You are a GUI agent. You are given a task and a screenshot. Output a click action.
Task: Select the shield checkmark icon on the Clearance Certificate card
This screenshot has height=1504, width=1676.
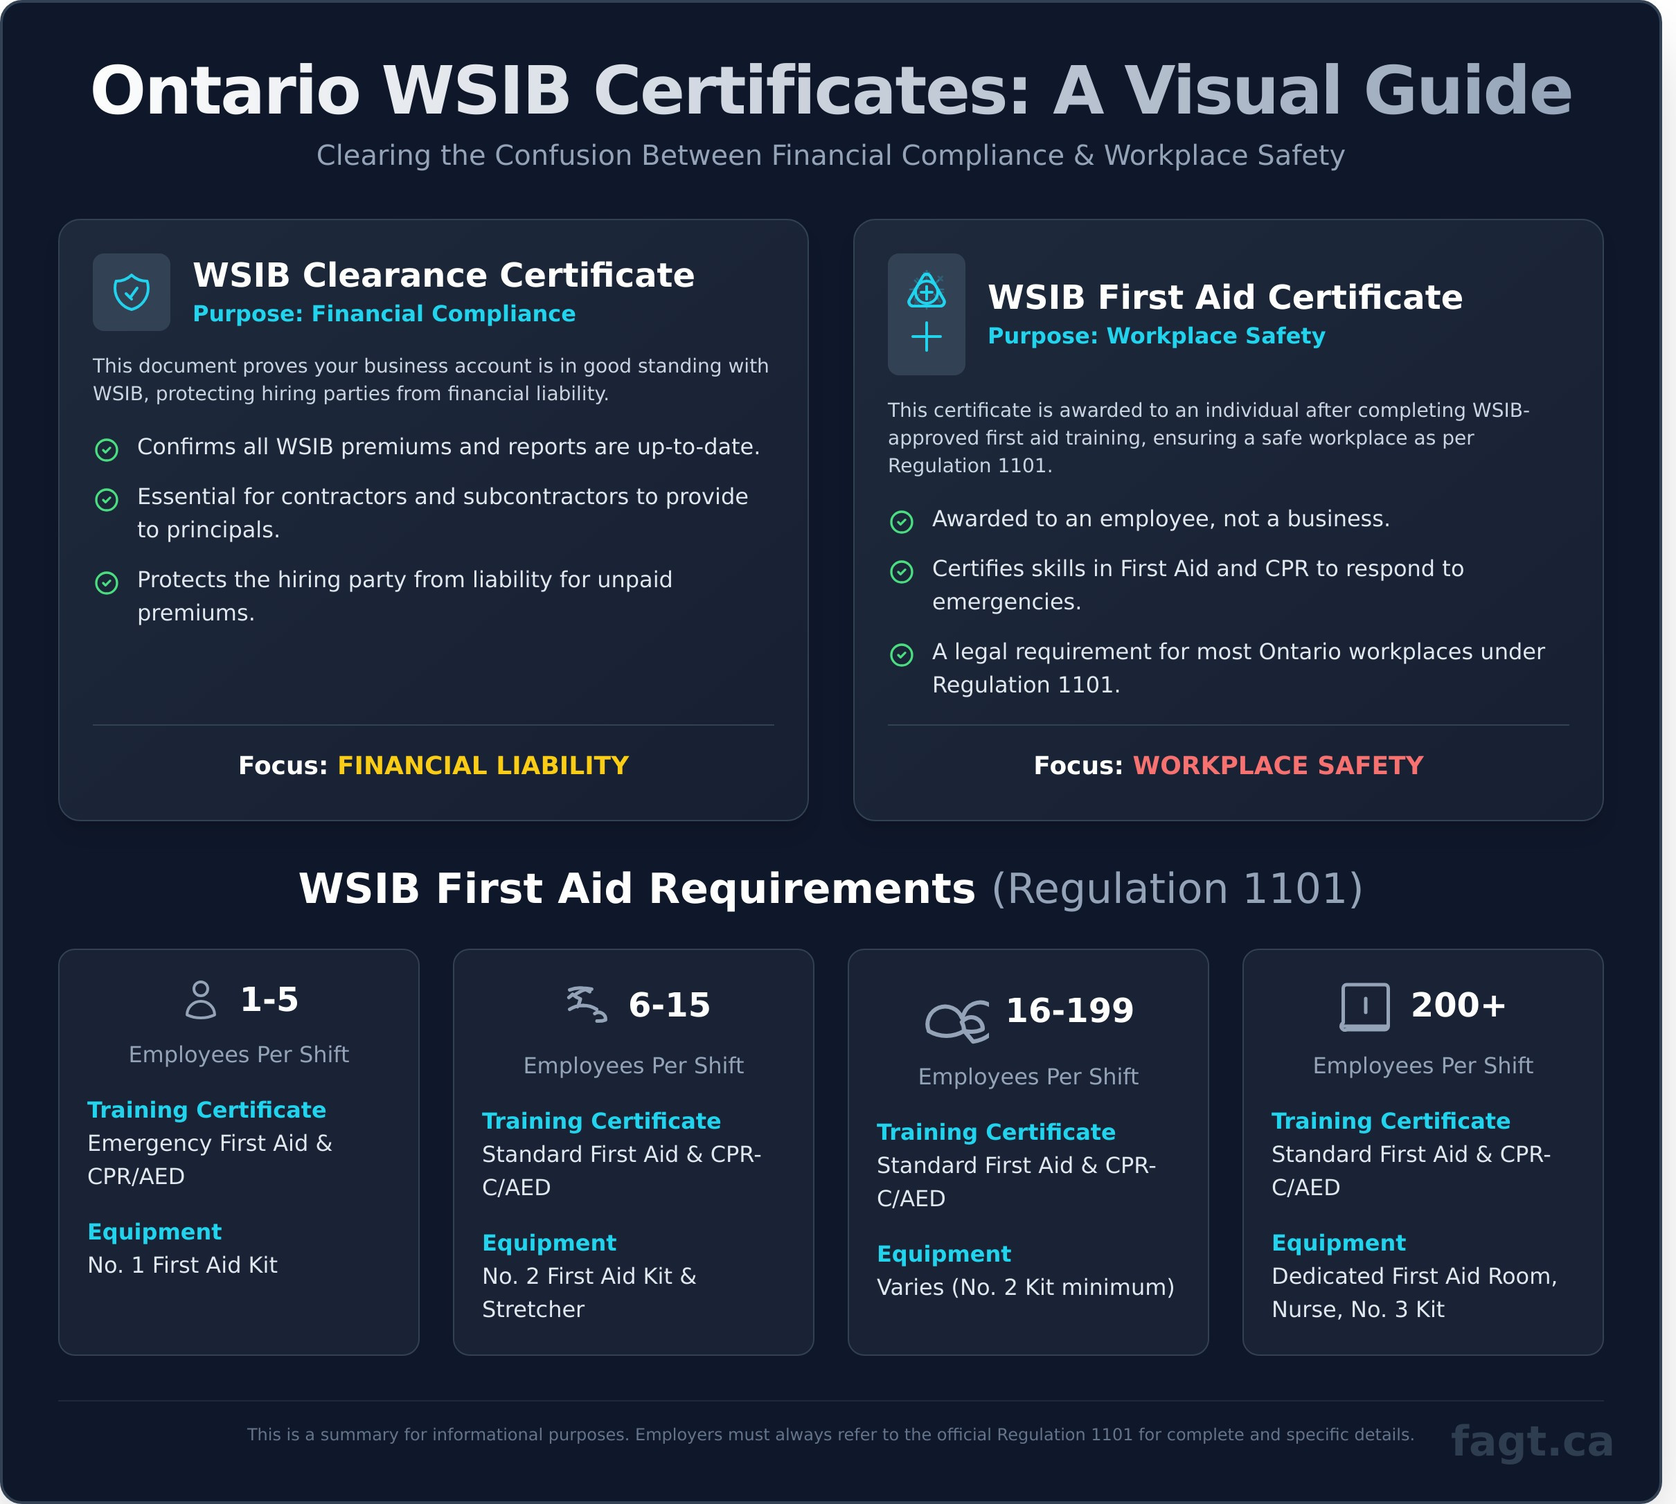coord(132,291)
